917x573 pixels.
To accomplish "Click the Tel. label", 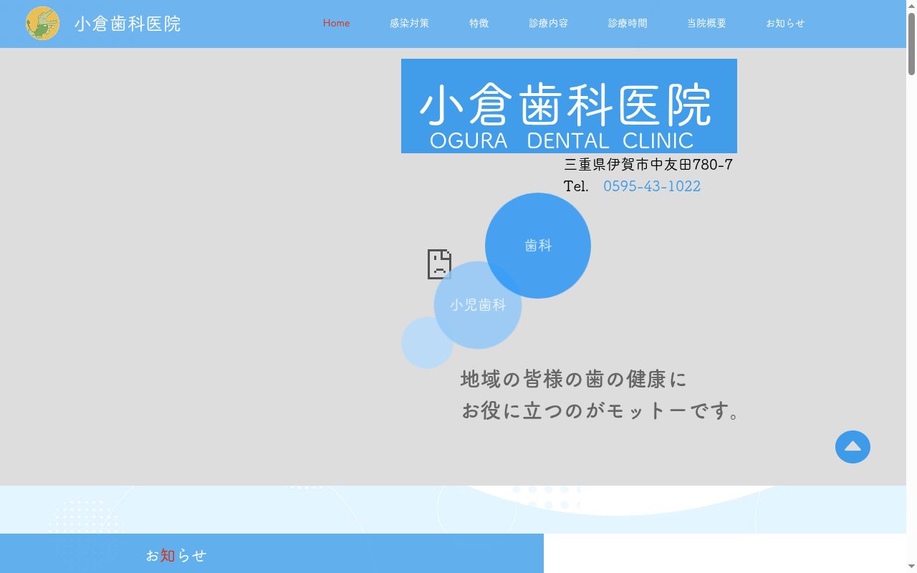I will coord(576,186).
